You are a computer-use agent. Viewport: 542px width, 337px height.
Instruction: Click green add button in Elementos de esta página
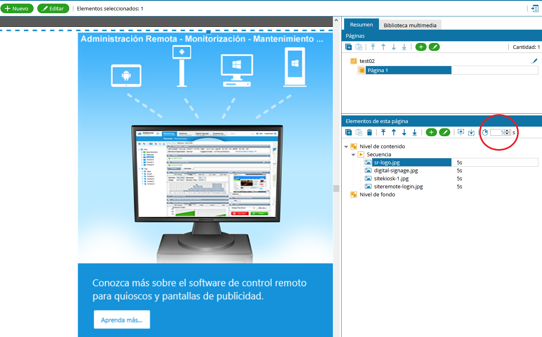[431, 132]
